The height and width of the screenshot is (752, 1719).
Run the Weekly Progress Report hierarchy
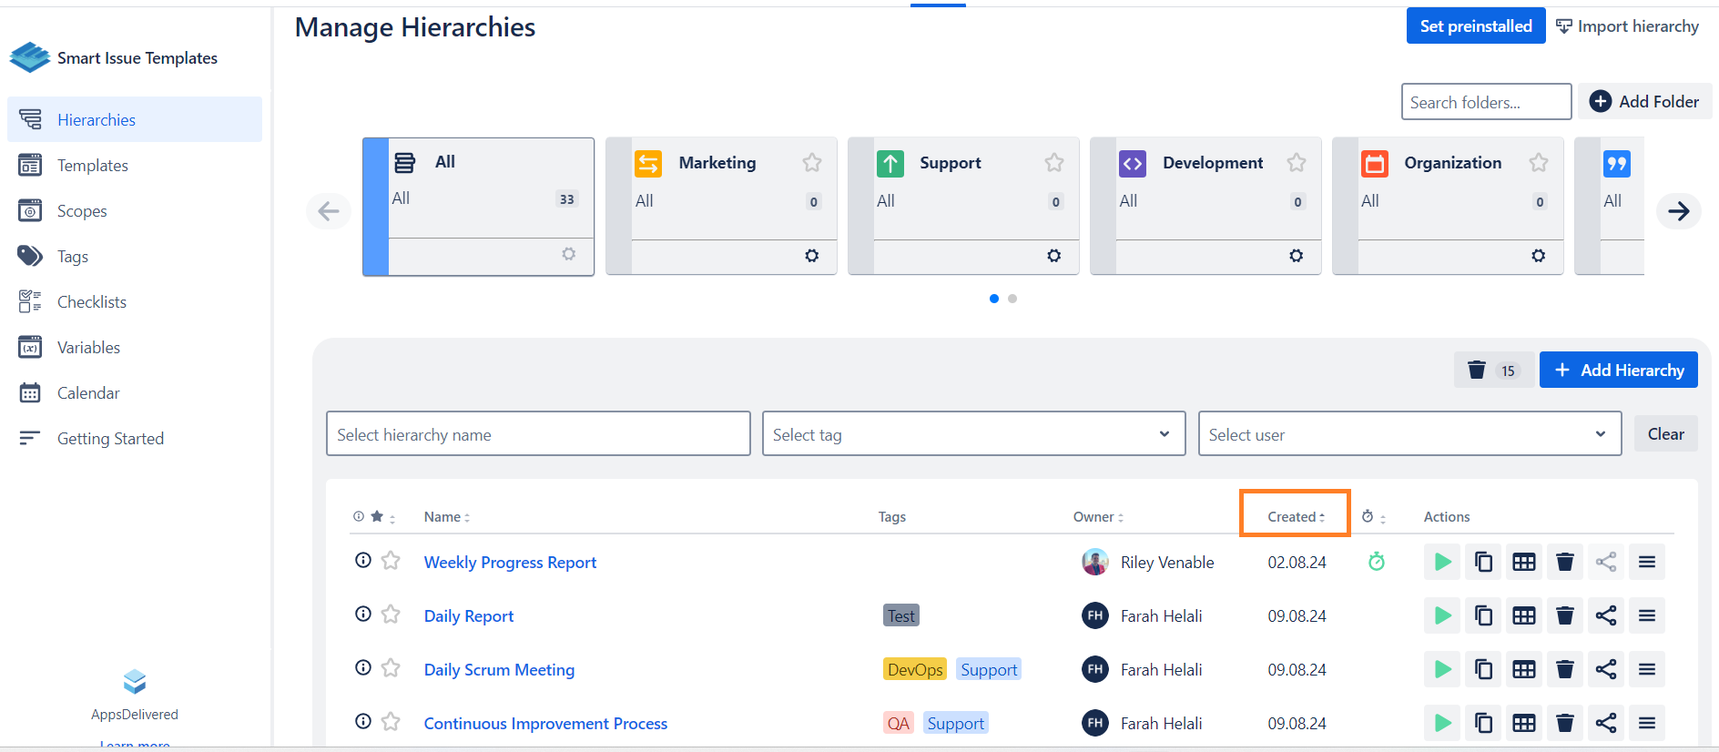pos(1442,562)
